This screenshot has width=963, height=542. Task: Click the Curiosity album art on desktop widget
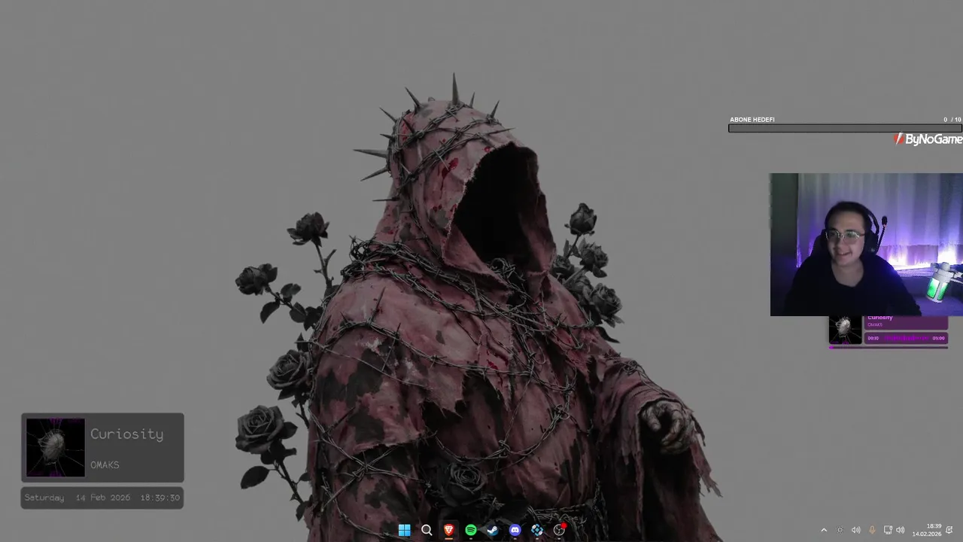click(56, 448)
